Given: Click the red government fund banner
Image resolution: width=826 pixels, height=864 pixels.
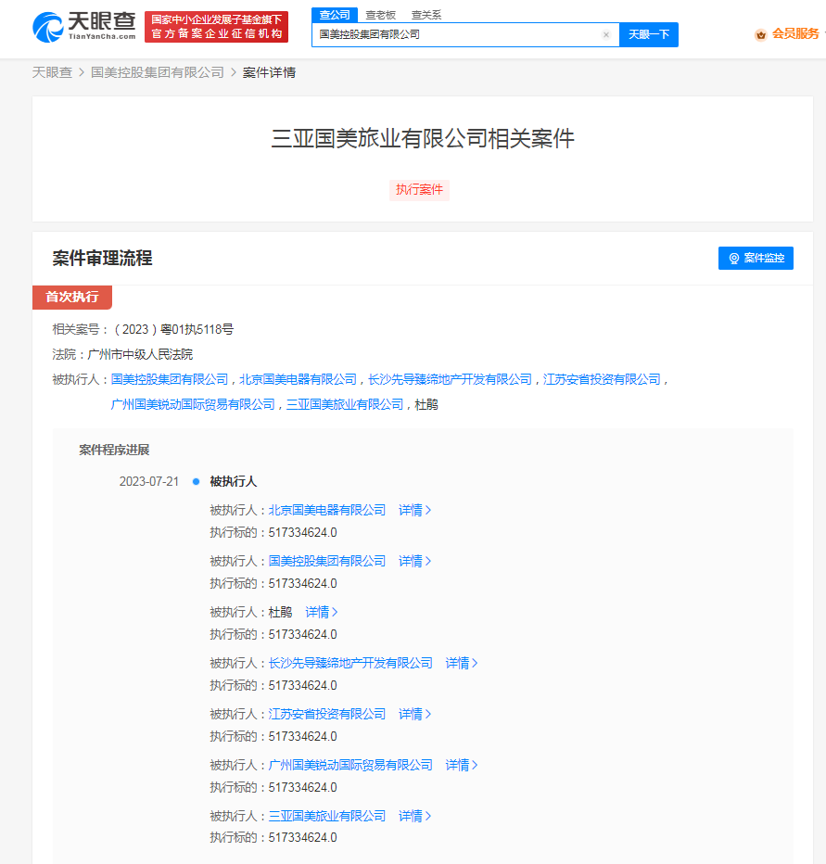Looking at the screenshot, I should point(217,27).
